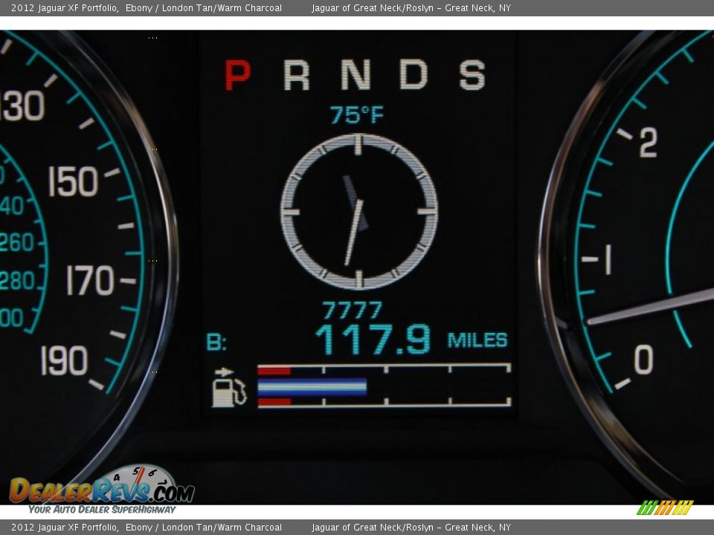
Task: Click the fuel pump icon
Action: tap(229, 387)
